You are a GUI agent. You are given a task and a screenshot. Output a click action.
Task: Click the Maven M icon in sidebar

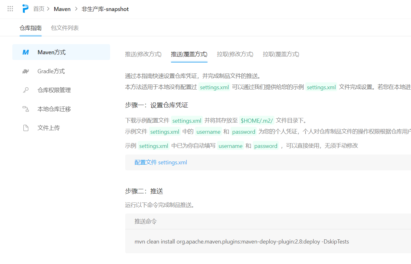26,52
